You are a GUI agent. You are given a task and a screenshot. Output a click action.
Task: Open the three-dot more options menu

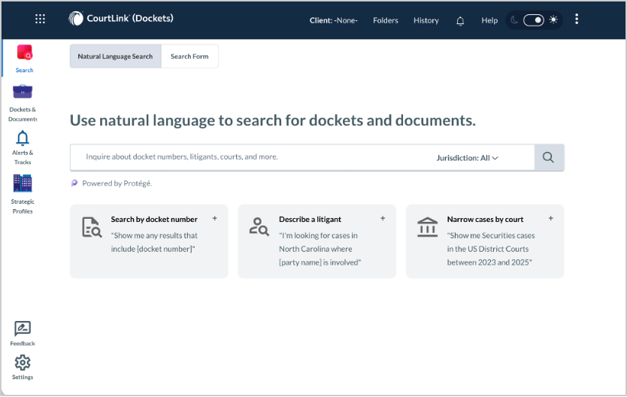pyautogui.click(x=577, y=20)
